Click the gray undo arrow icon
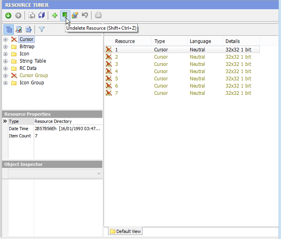Viewport: 281px width, 239px height. [85, 15]
